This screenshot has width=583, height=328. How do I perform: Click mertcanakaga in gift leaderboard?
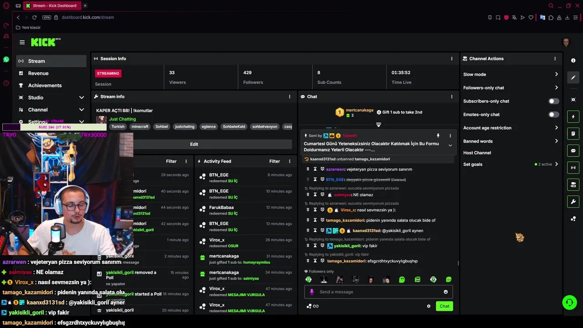click(359, 110)
